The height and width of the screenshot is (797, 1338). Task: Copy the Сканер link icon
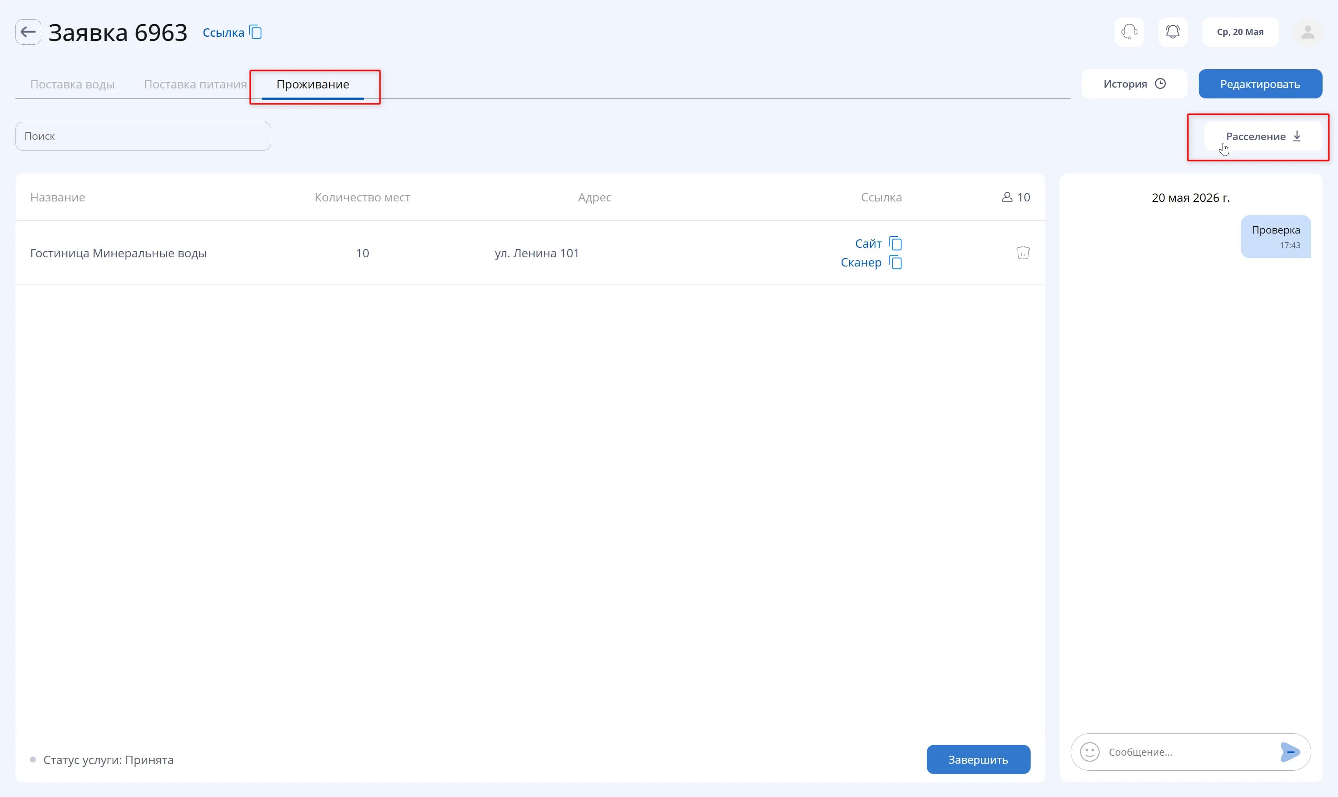tap(895, 262)
